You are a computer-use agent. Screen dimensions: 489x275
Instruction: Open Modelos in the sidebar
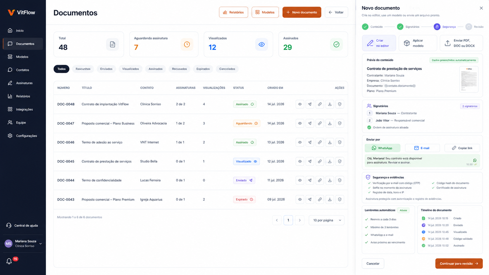pyautogui.click(x=23, y=57)
